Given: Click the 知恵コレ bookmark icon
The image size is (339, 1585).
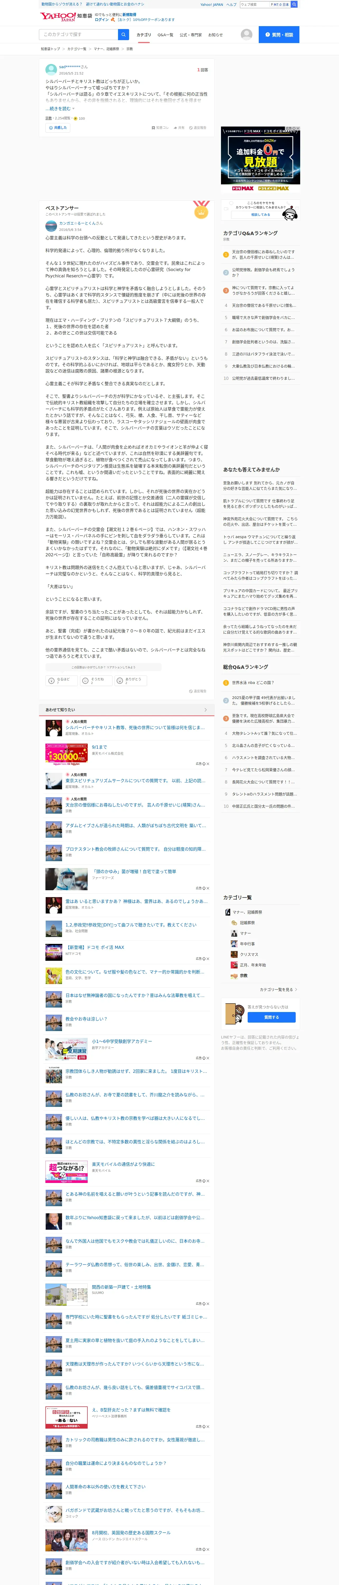Looking at the screenshot, I should (153, 128).
